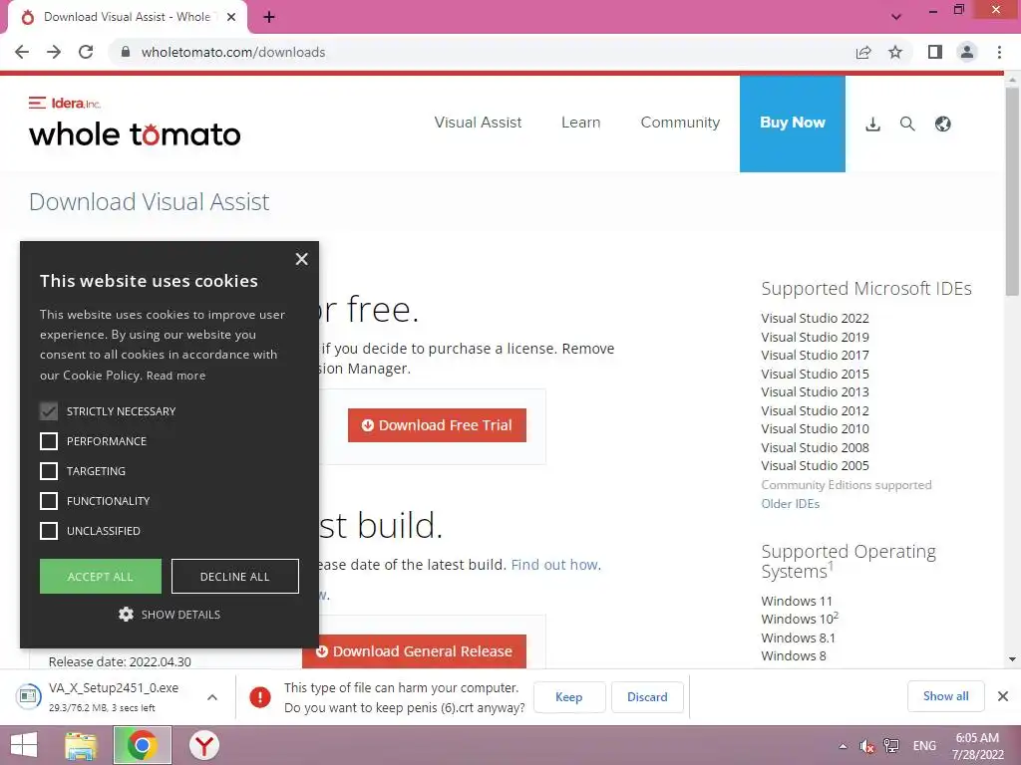Open the Visual Assist menu

click(478, 123)
